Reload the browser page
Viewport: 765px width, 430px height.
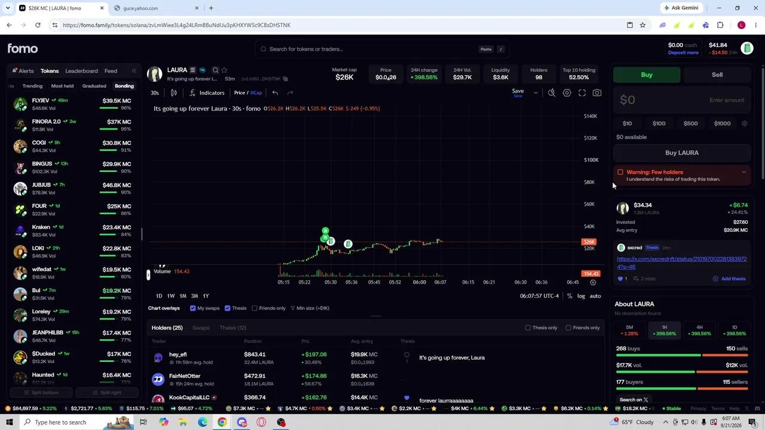click(x=38, y=25)
